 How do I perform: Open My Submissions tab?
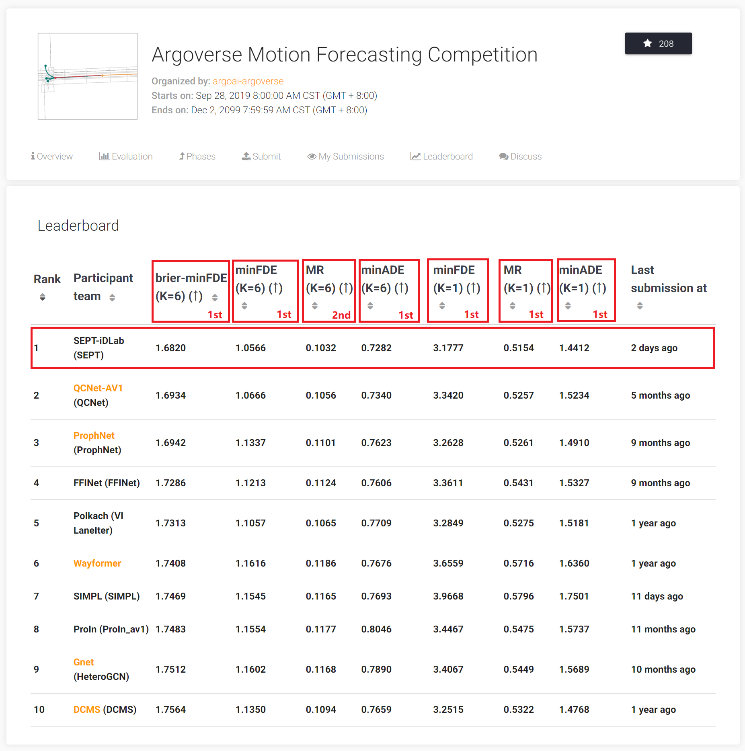pyautogui.click(x=345, y=156)
